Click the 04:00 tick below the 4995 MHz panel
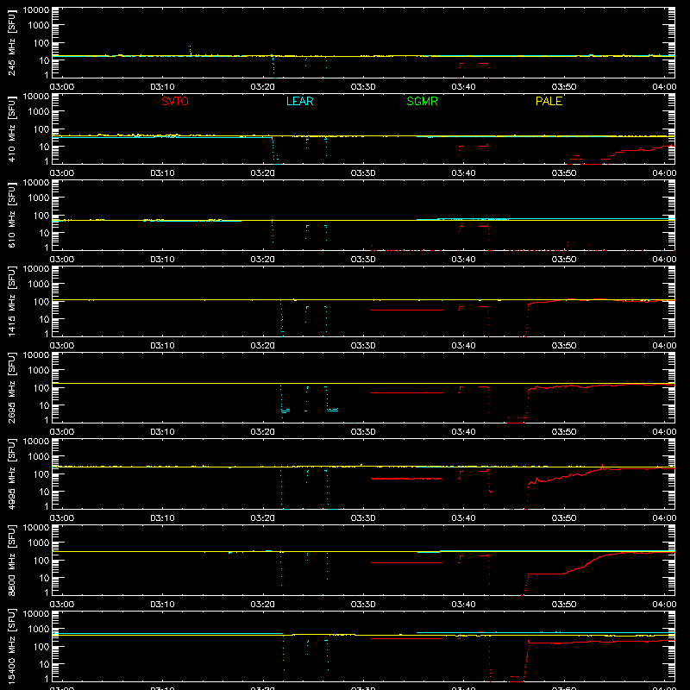Image resolution: width=690 pixels, height=690 pixels. (x=664, y=518)
